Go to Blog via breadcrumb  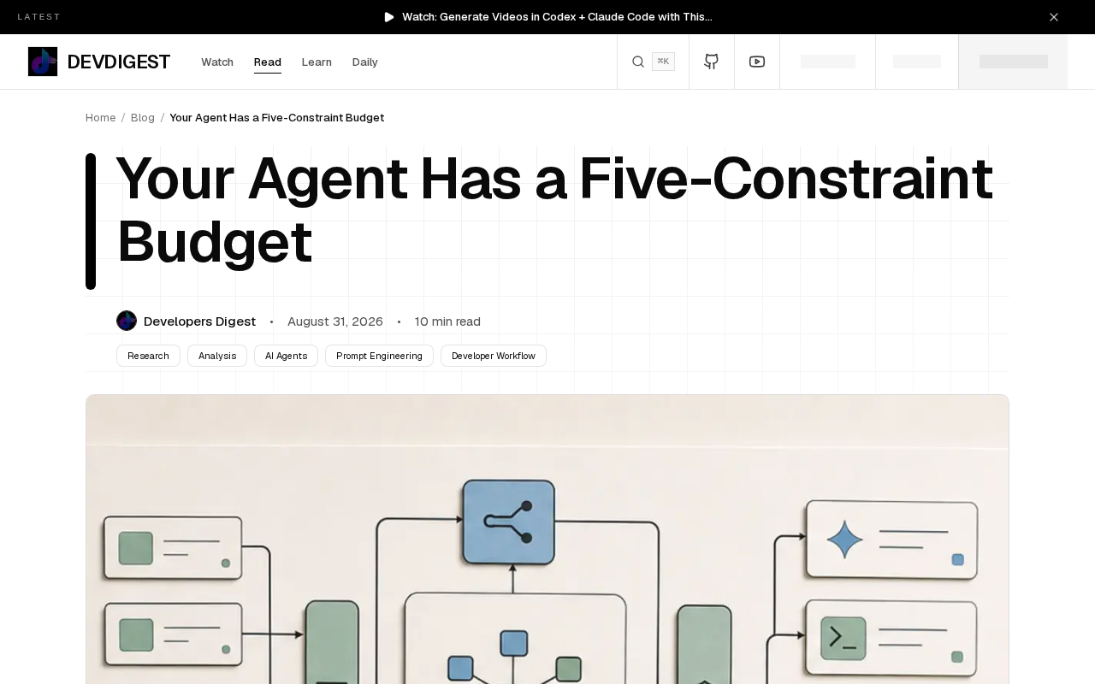point(143,118)
